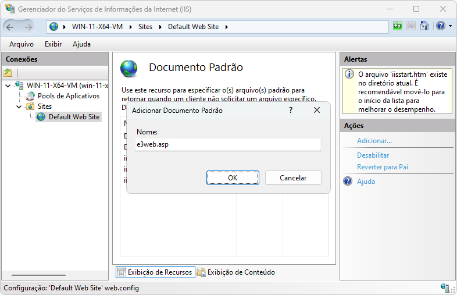Click the help icon beside Ajuda in Ações
The width and height of the screenshot is (457, 295).
click(348, 182)
